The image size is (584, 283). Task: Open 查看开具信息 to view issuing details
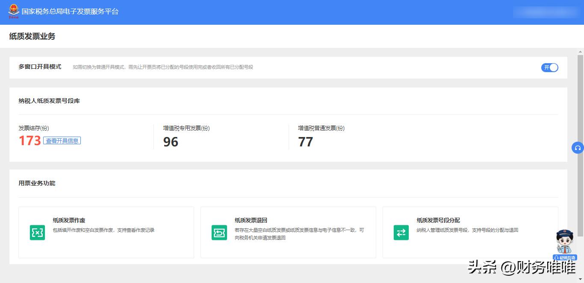pyautogui.click(x=62, y=140)
